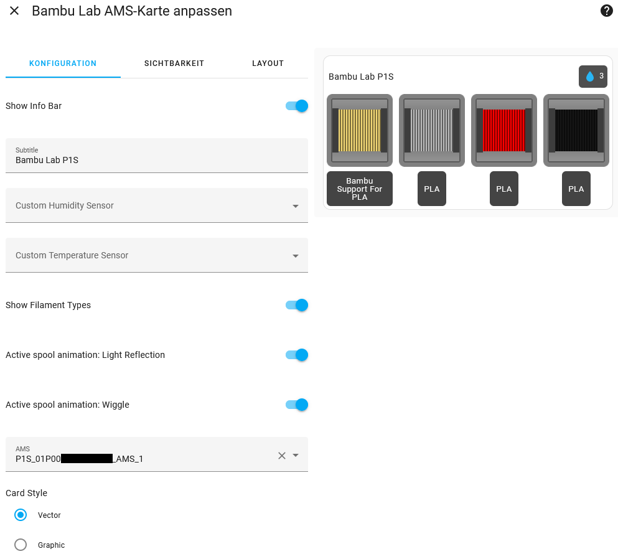Disable Light Reflection spool animation
This screenshot has height=559, width=618.
(x=297, y=355)
